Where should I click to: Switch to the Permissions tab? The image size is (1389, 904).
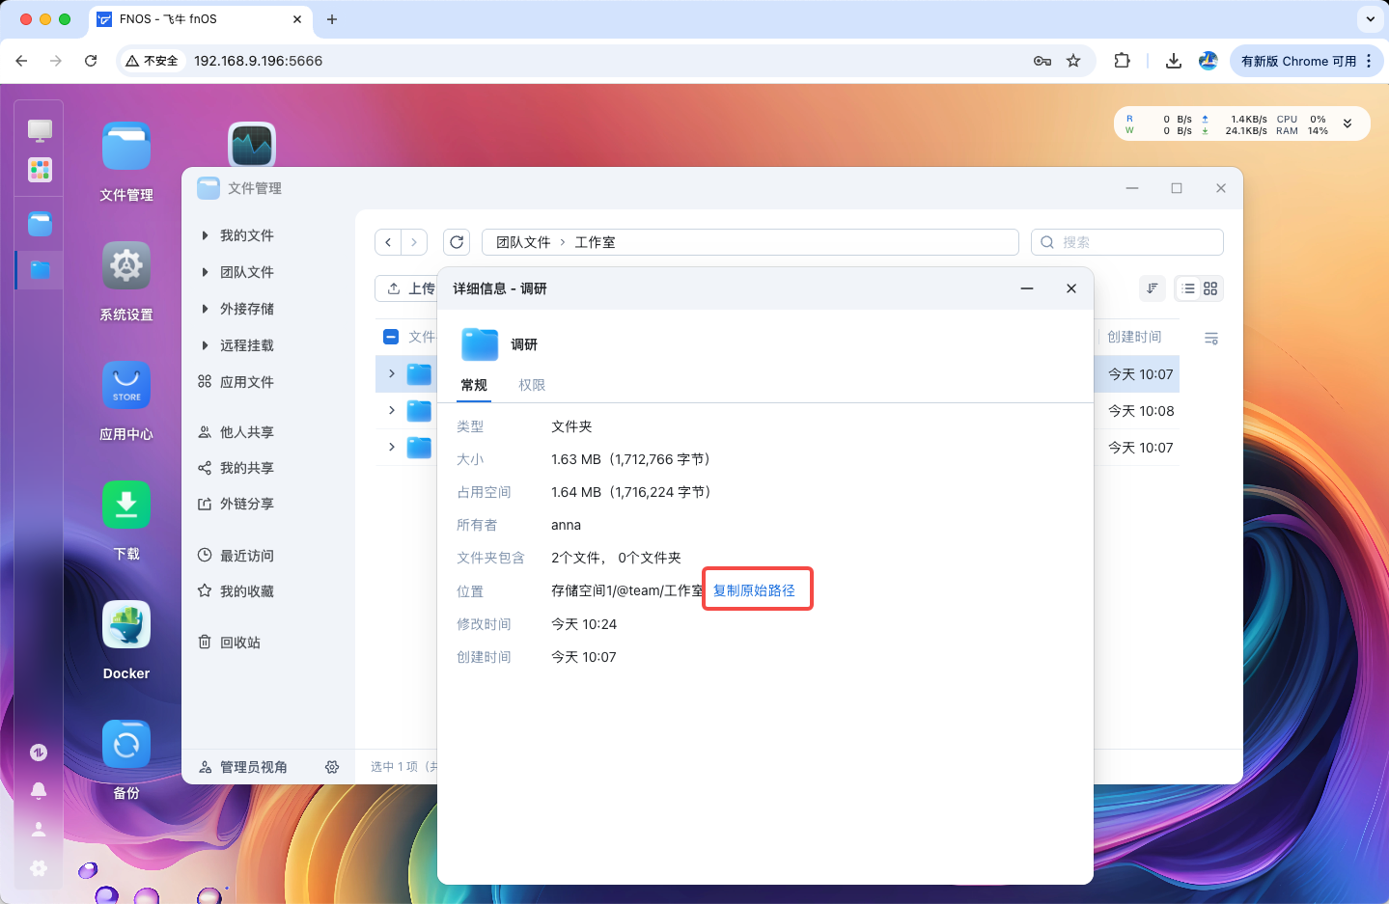click(532, 385)
